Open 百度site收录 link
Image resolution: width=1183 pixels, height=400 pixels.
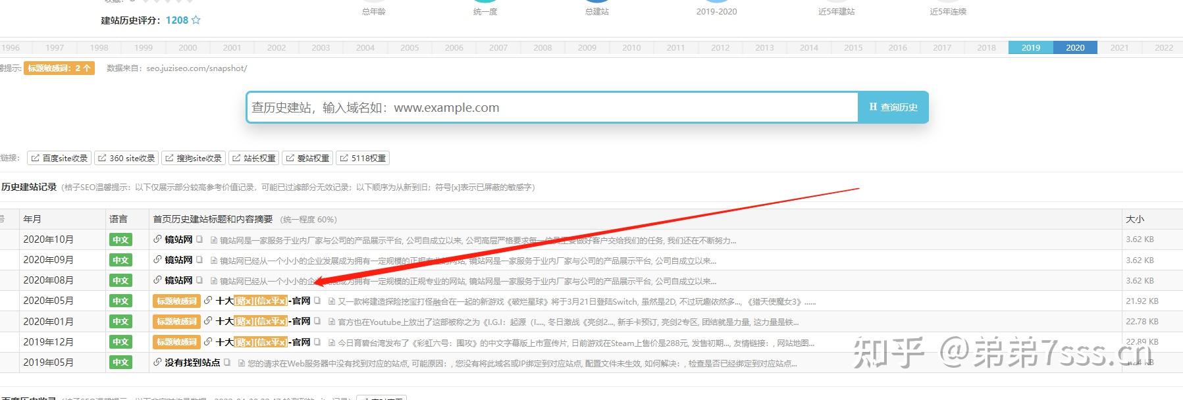coord(59,158)
